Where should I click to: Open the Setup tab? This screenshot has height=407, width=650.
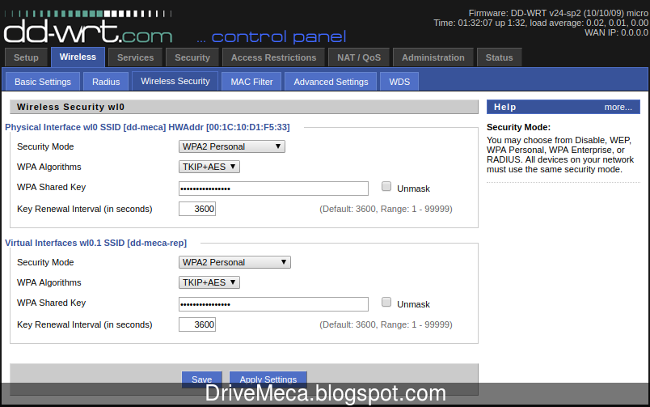26,57
